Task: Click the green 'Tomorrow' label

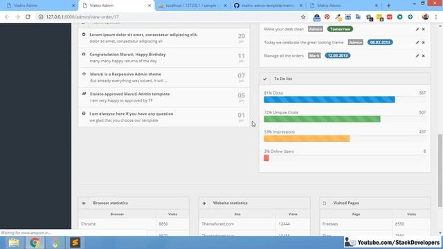Action: 340,29
